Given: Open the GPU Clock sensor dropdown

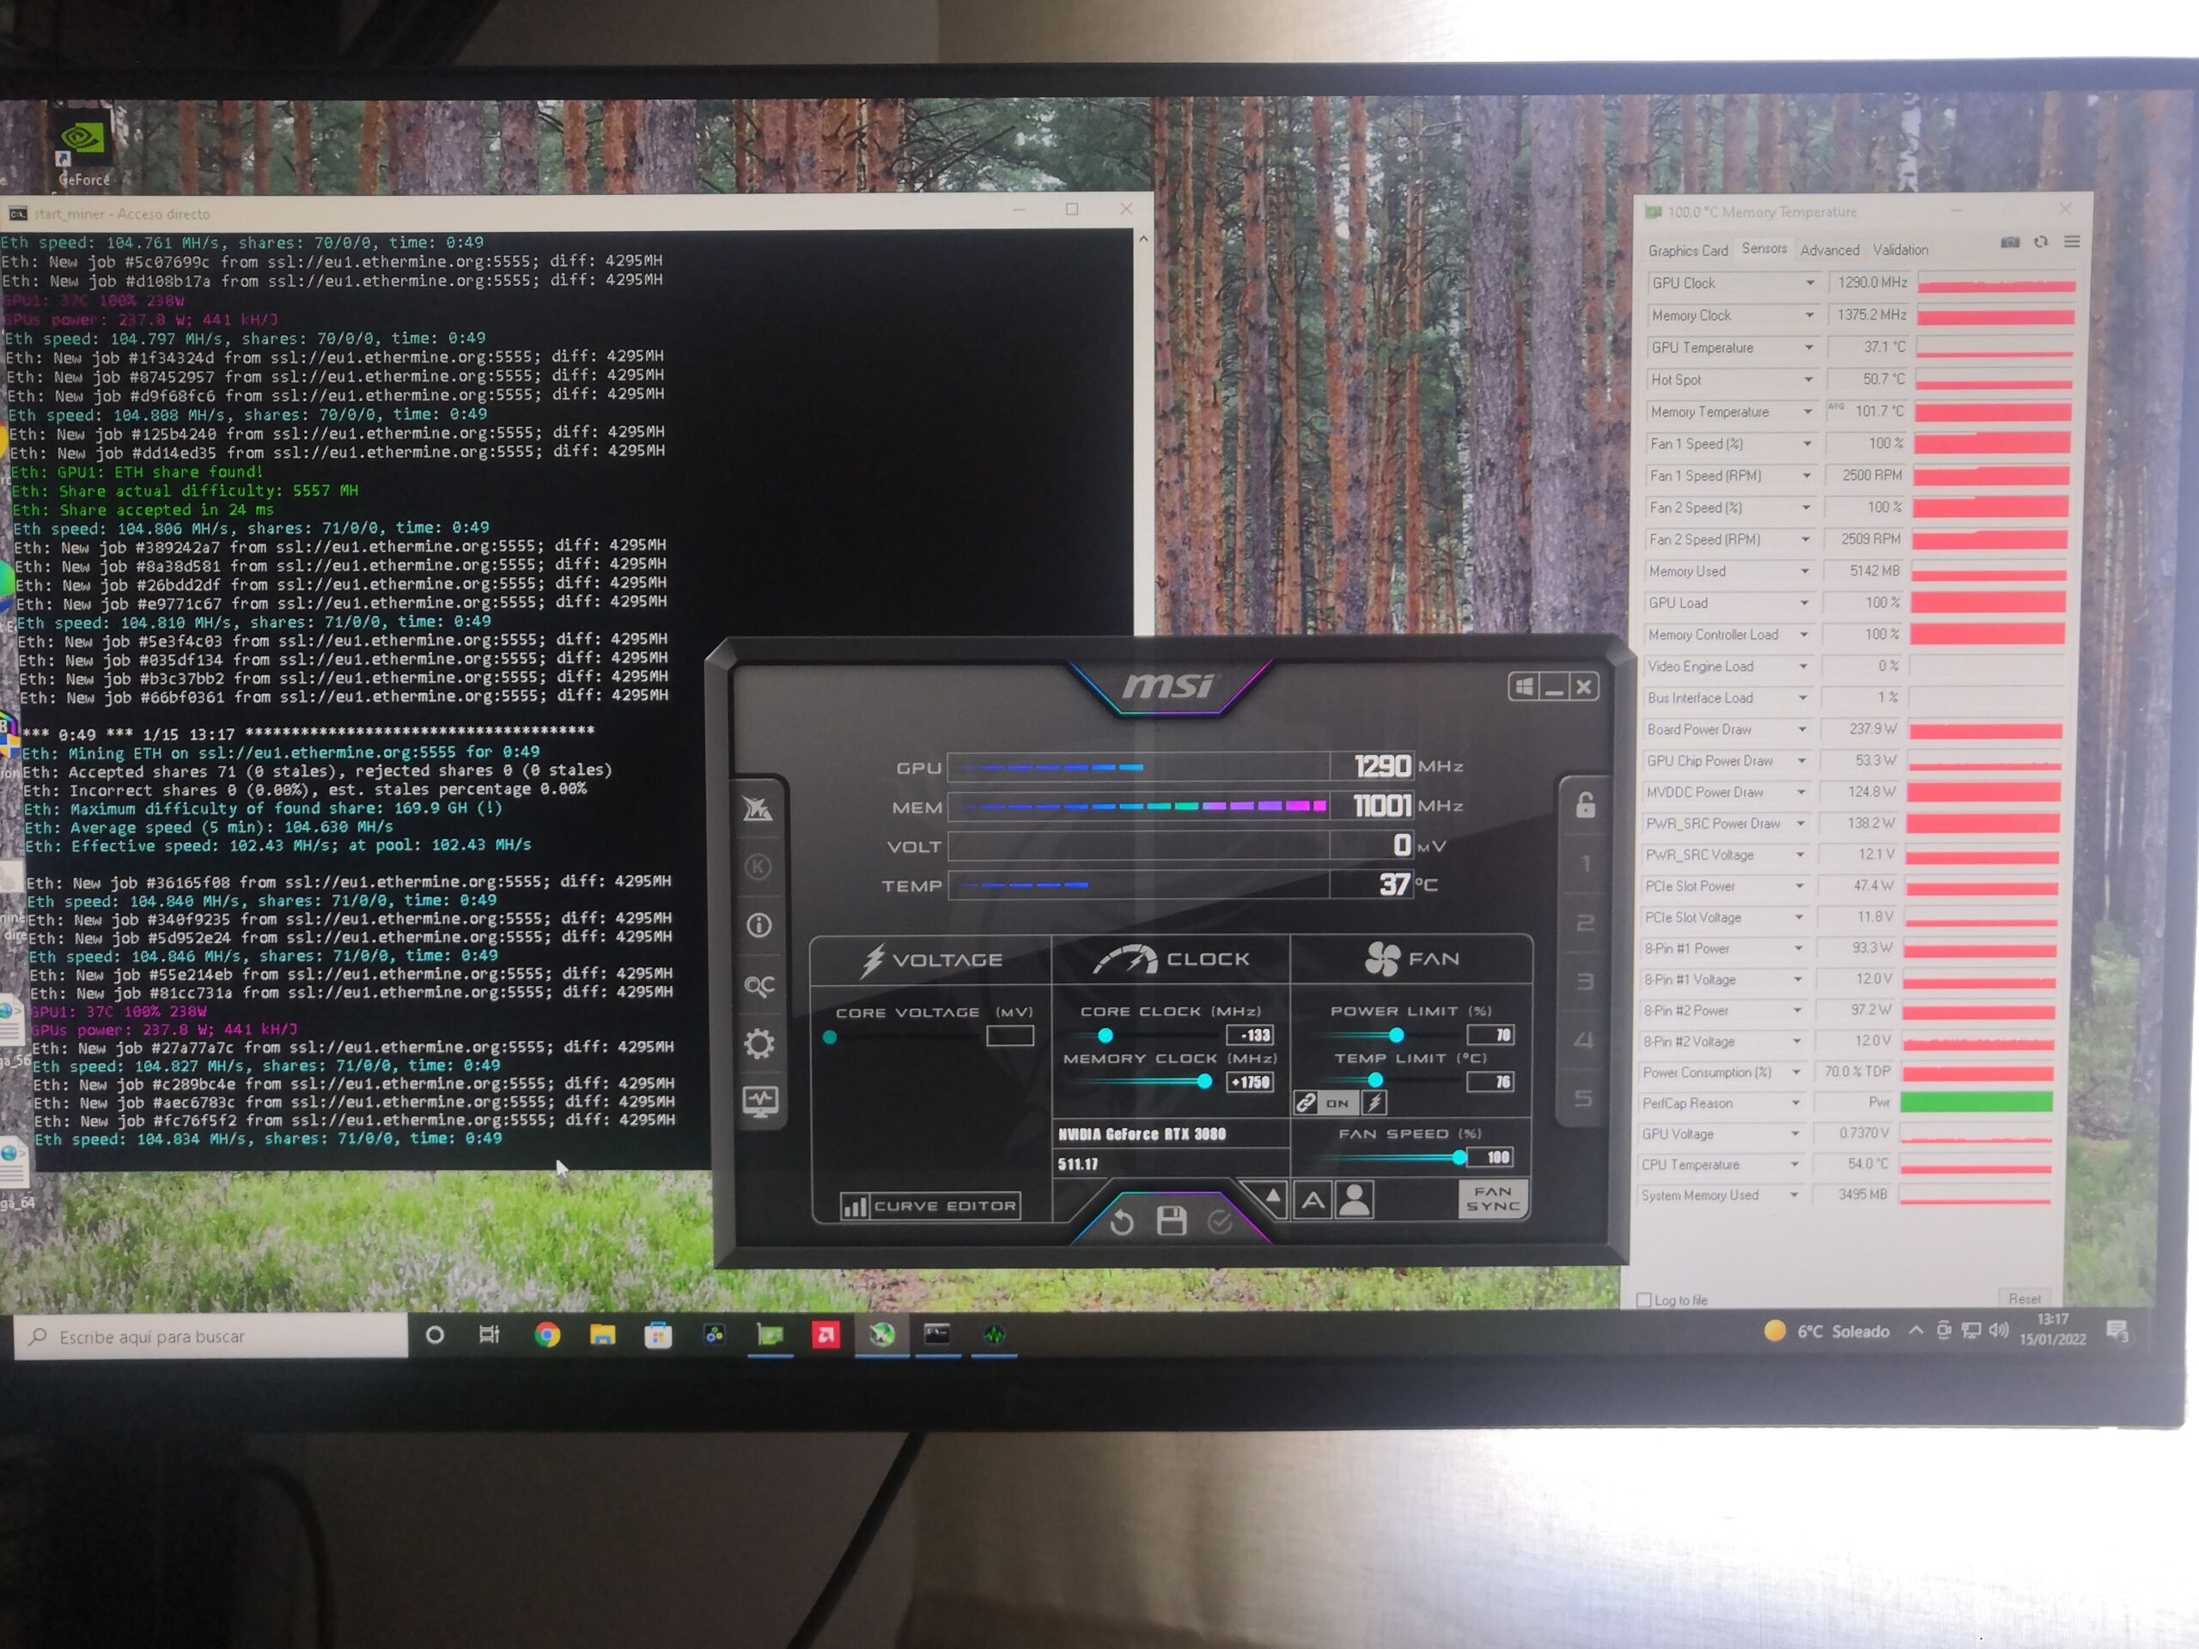Looking at the screenshot, I should 1809,283.
